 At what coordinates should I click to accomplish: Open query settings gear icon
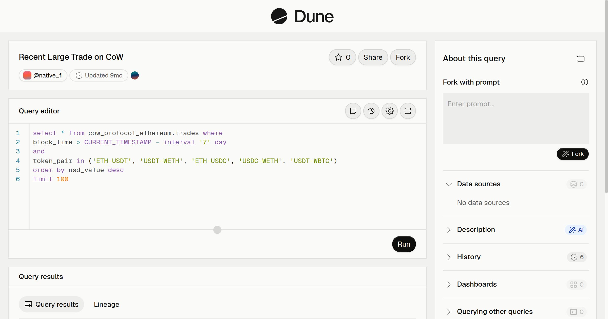point(389,111)
